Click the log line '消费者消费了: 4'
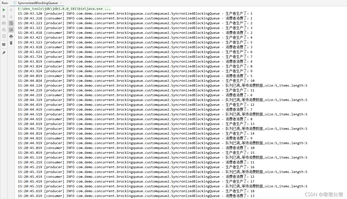 click(x=135, y=62)
